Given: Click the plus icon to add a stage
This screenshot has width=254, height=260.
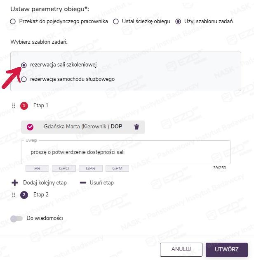Looking at the screenshot, I should coord(15,182).
